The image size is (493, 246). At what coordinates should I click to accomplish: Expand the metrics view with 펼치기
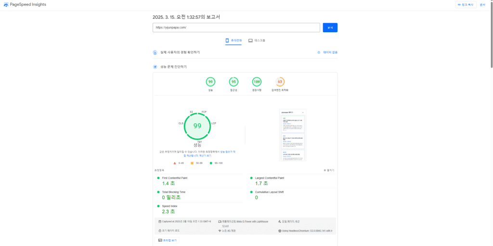[329, 170]
